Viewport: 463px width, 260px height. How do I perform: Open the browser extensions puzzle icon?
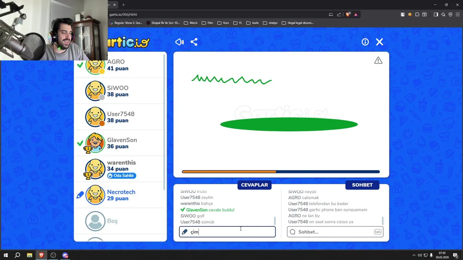[x=417, y=14]
